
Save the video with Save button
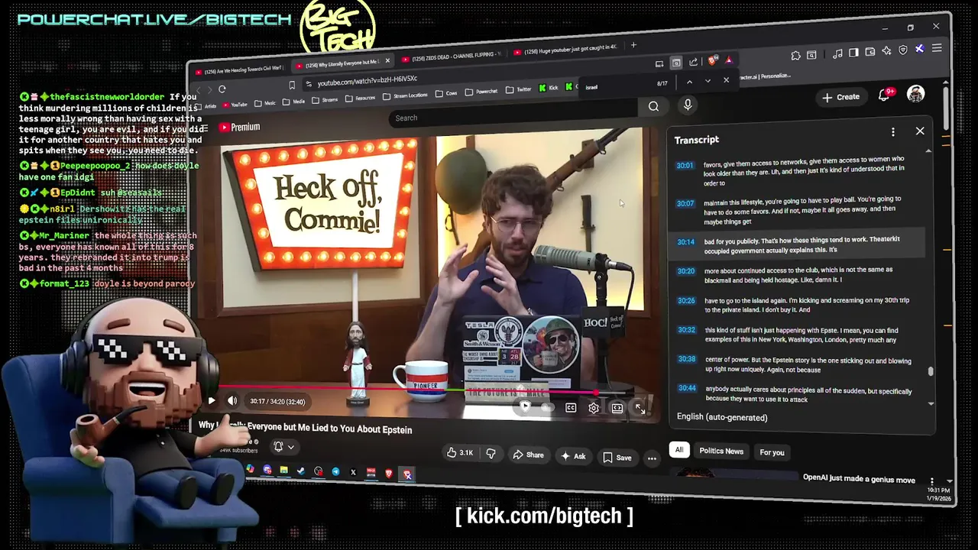coord(617,458)
